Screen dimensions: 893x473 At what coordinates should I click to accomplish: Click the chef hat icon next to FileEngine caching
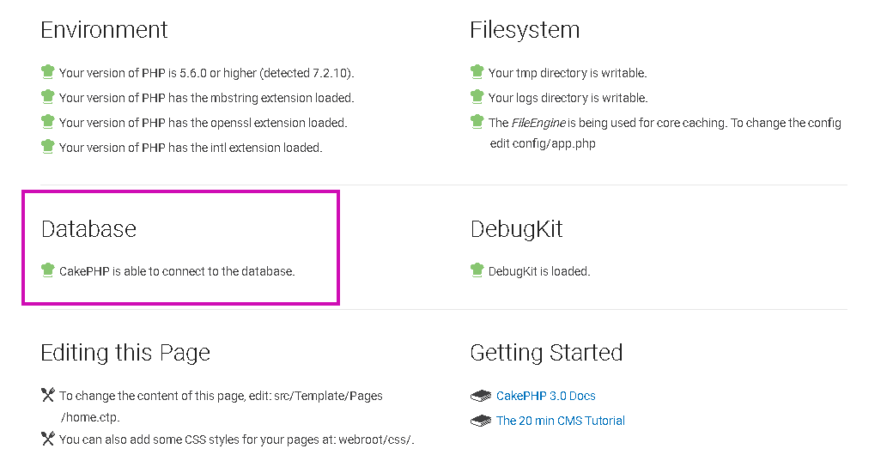477,122
